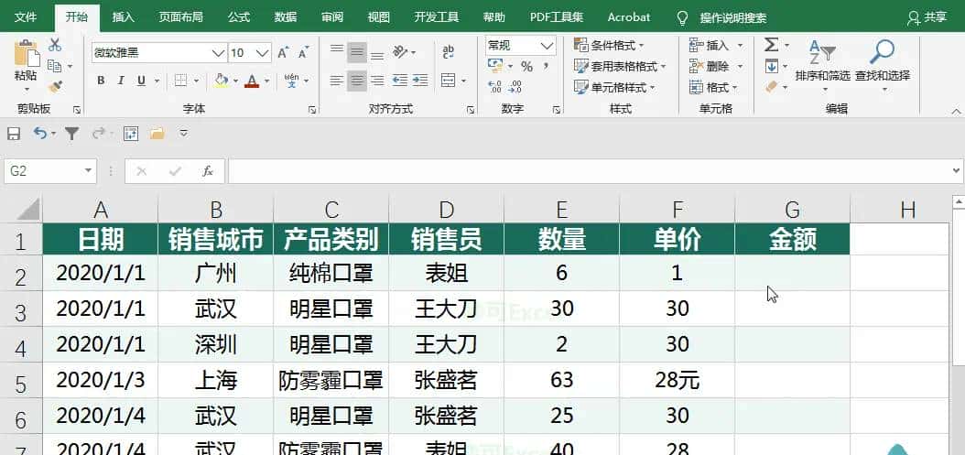The image size is (965, 455).
Task: Click the Cut scissors icon
Action: [x=55, y=45]
